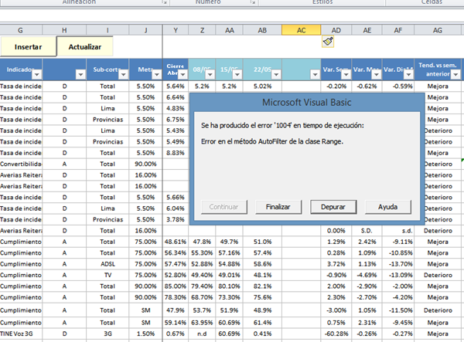Select column AG header
464x342 pixels.
[x=438, y=29]
